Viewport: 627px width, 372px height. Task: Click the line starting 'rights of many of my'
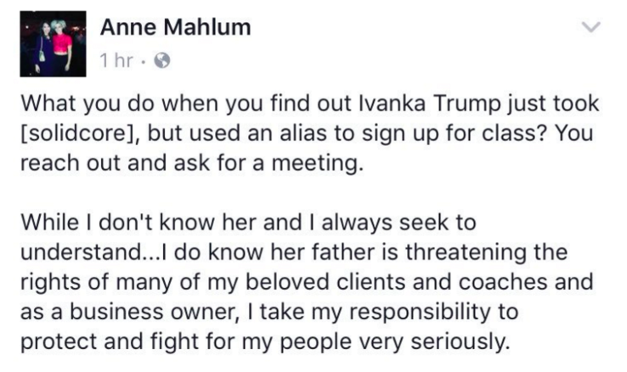coord(307,282)
